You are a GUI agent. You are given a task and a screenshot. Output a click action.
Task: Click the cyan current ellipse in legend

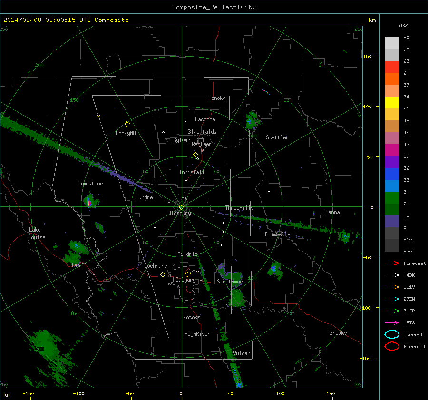[x=392, y=334]
